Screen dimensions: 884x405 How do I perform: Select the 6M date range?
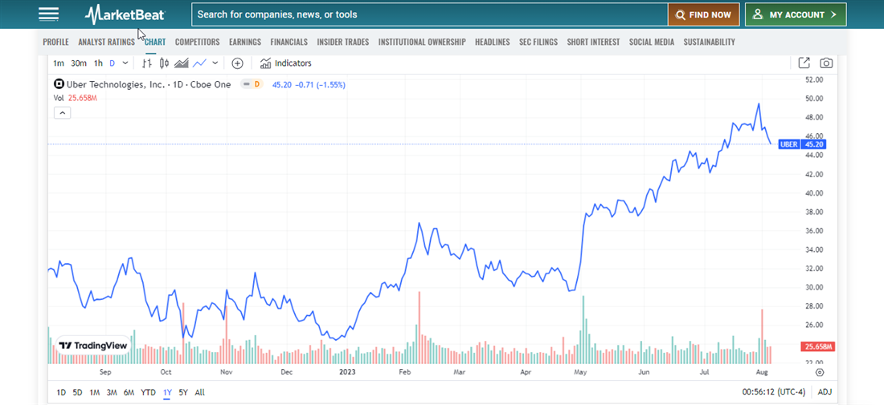(x=129, y=392)
